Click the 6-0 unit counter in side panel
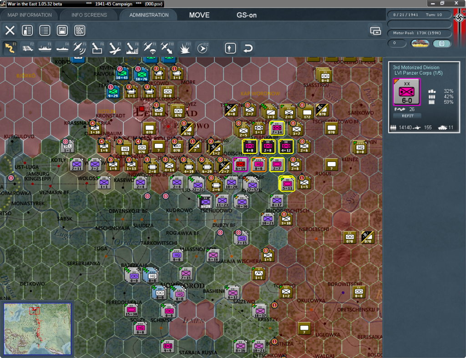 [406, 92]
